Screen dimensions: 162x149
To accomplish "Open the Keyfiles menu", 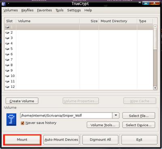I will pyautogui.click(x=28, y=10).
